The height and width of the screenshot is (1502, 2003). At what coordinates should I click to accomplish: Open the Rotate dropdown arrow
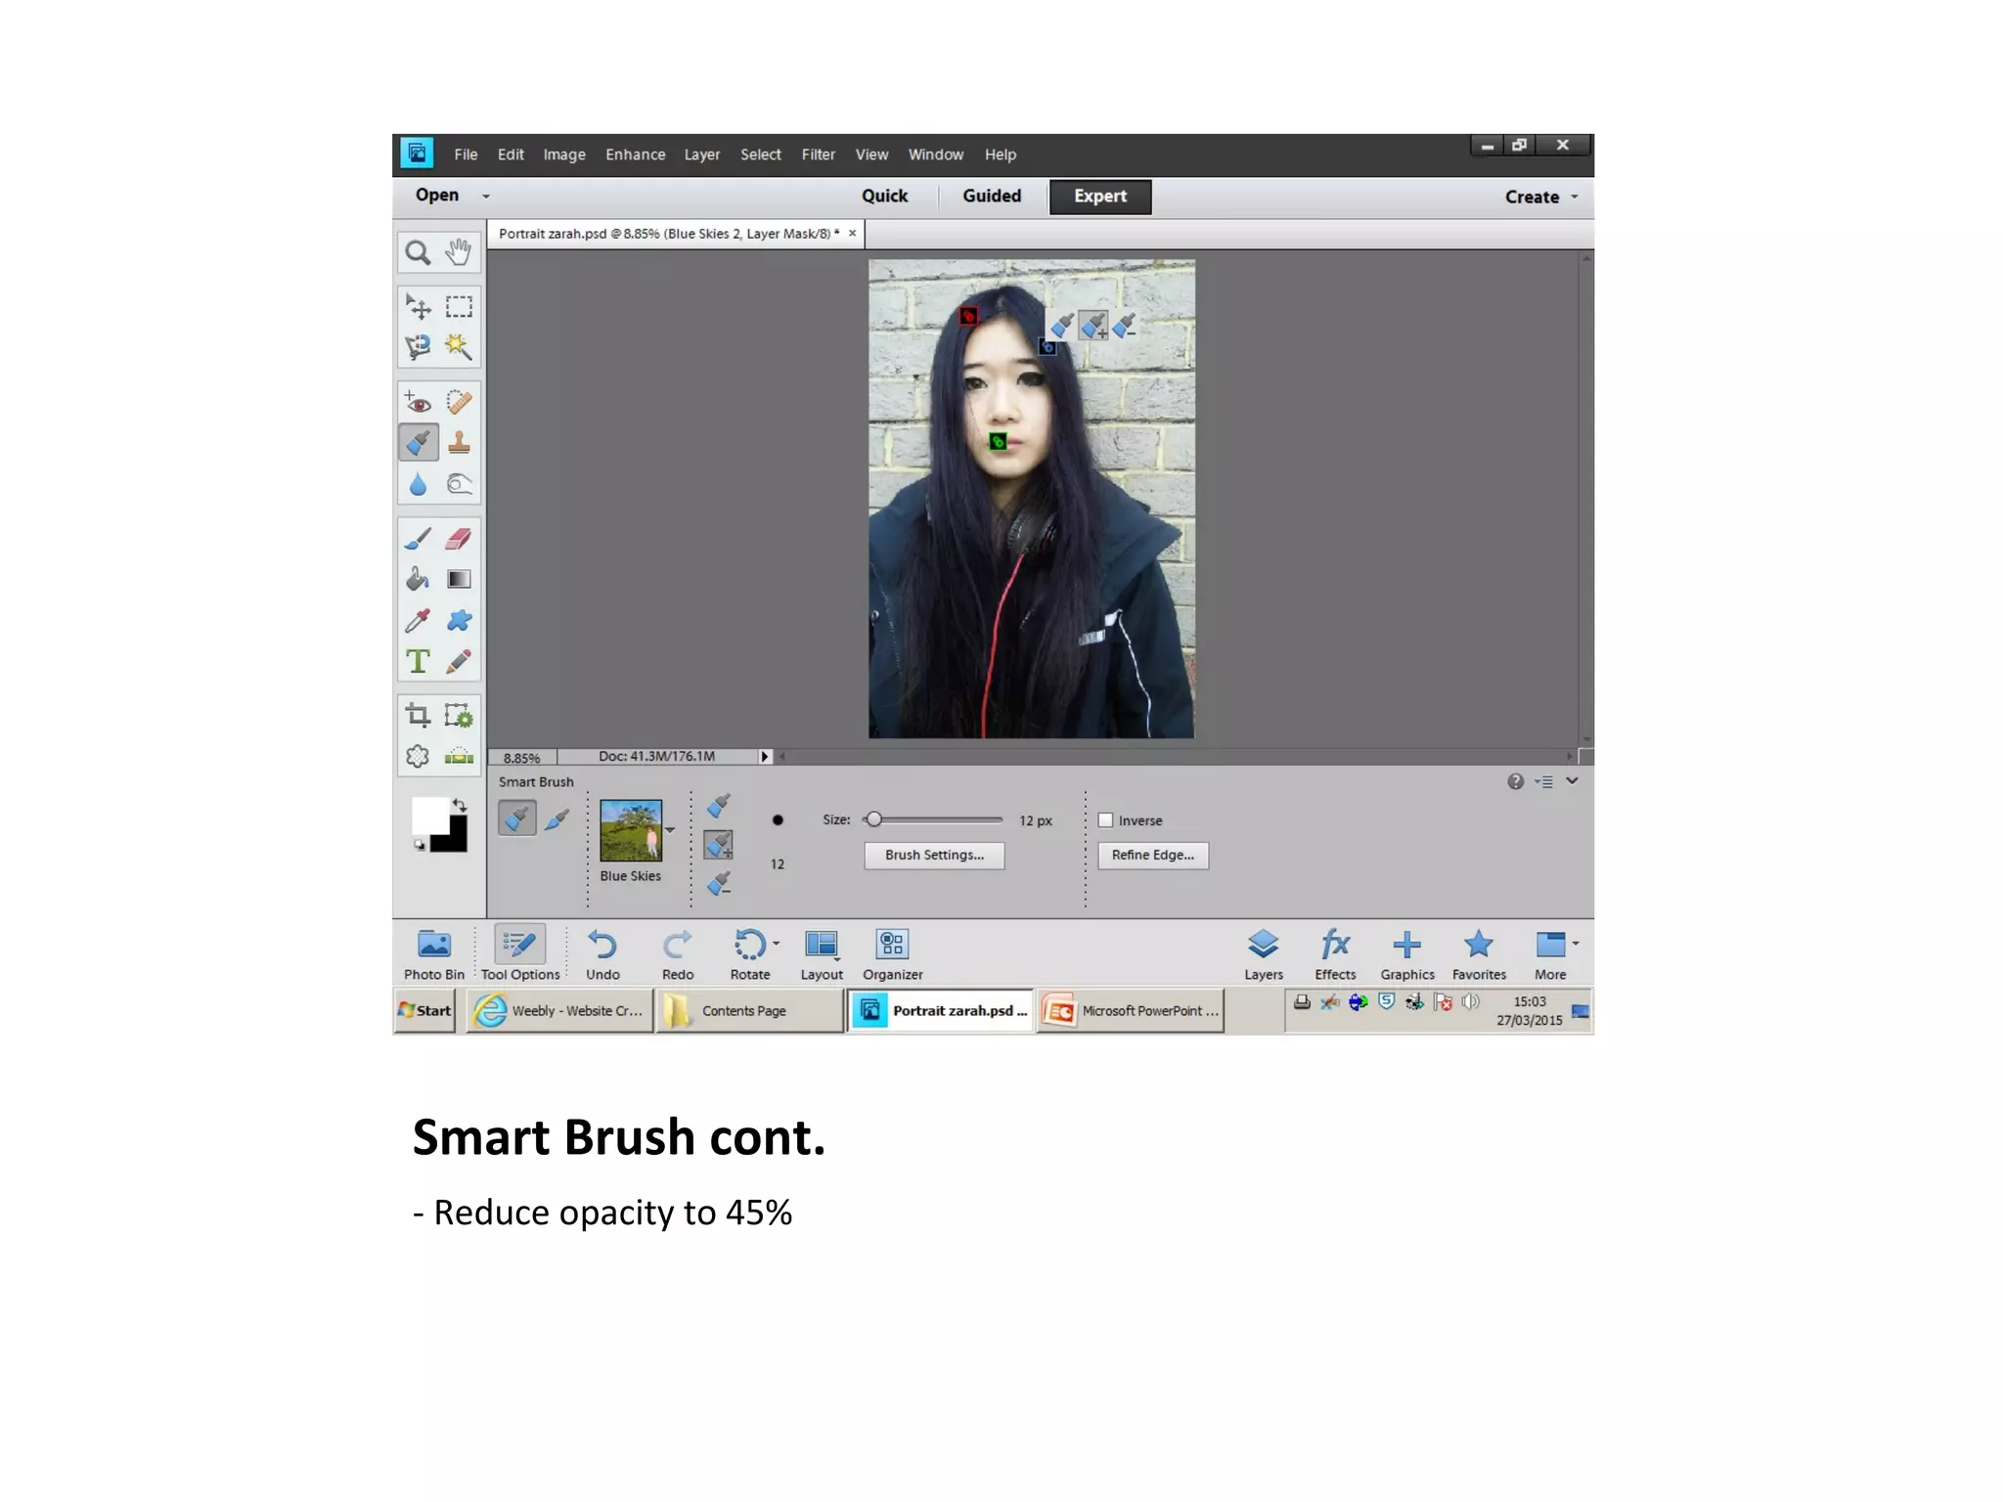point(777,944)
